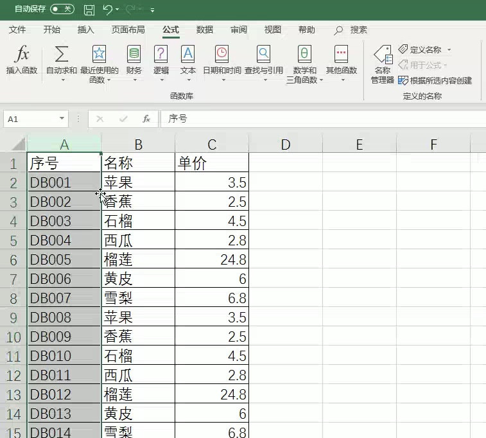The height and width of the screenshot is (438, 486).
Task: Click the Insert Function (插入函数) icon
Action: [x=22, y=55]
